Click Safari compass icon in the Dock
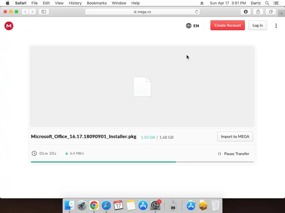Viewport: 285px width, 213px height. pyautogui.click(x=106, y=206)
